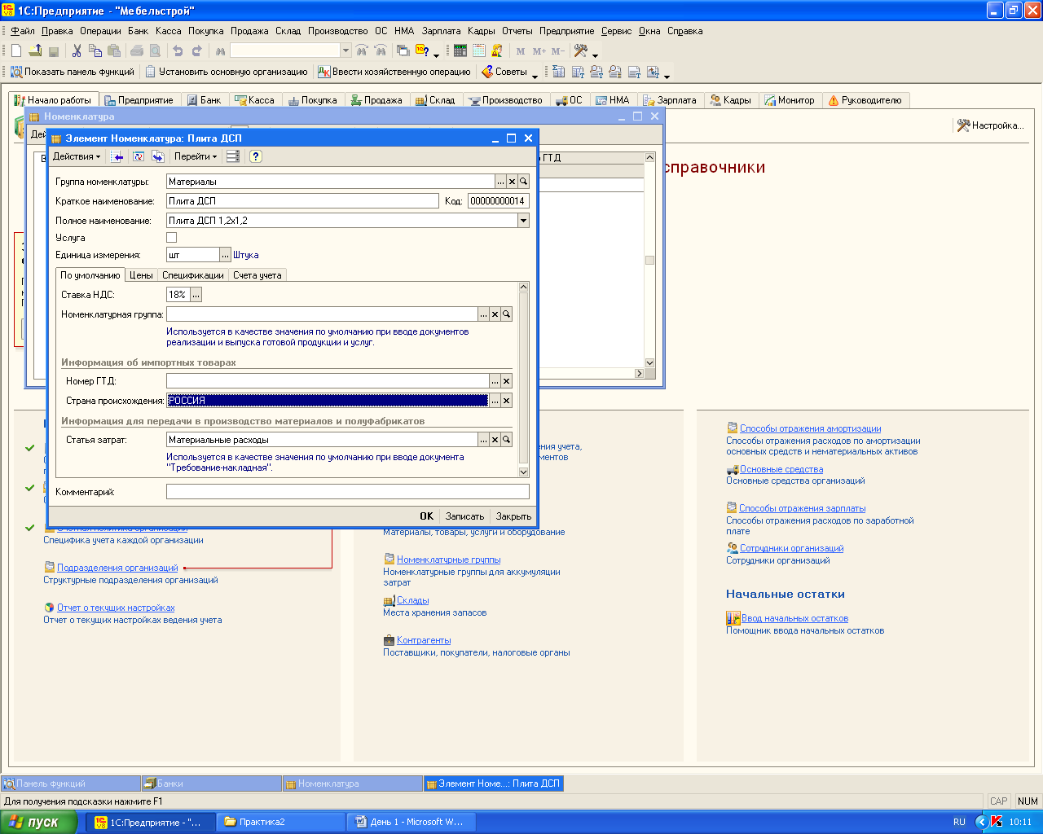Click the help question mark in element form toolbar
The height and width of the screenshot is (834, 1043).
point(256,156)
